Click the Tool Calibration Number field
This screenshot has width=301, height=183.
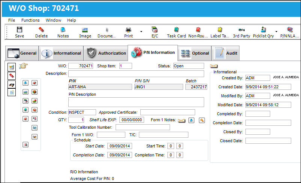pyautogui.click(x=143, y=127)
